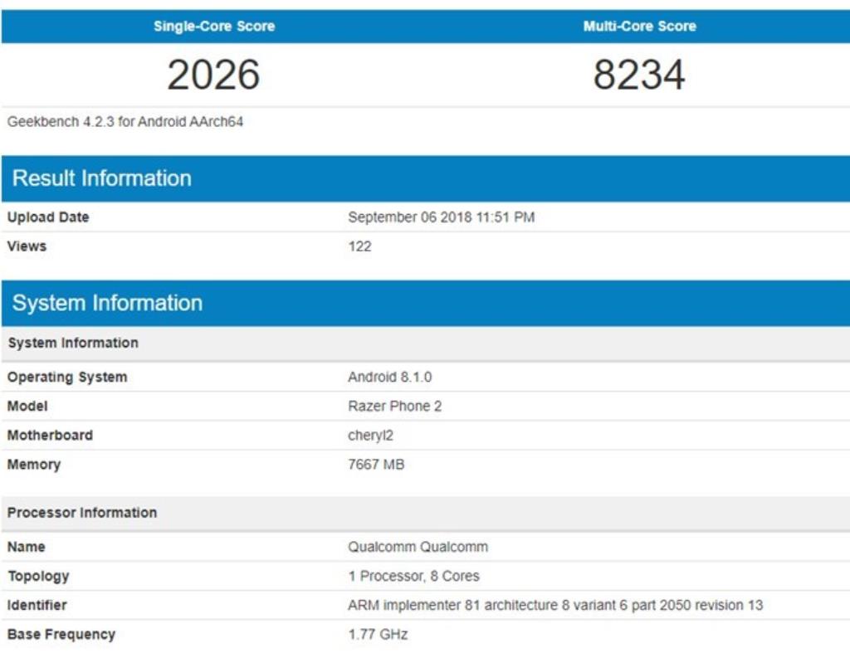Click the Geekbench 4.2.3 for Android text

125,122
